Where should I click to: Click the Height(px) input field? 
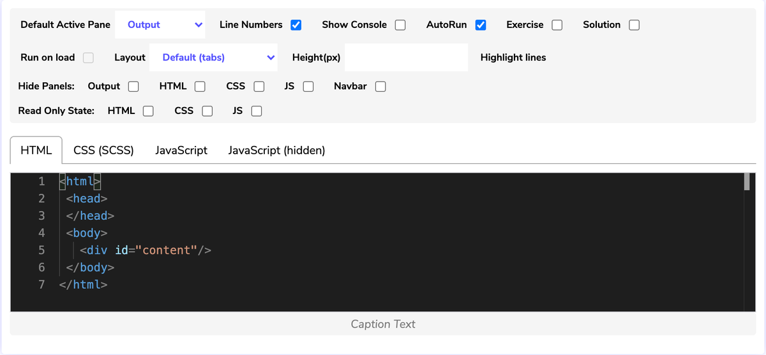click(406, 57)
